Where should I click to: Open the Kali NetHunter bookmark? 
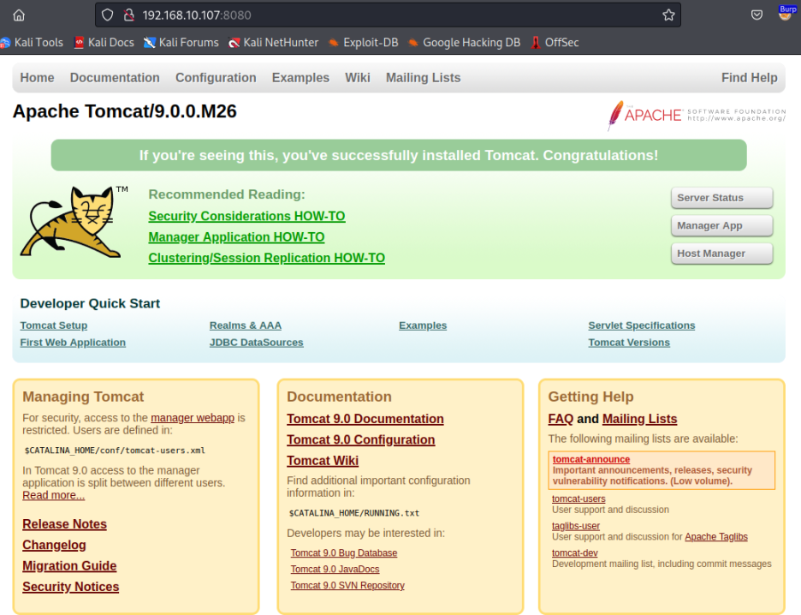273,43
